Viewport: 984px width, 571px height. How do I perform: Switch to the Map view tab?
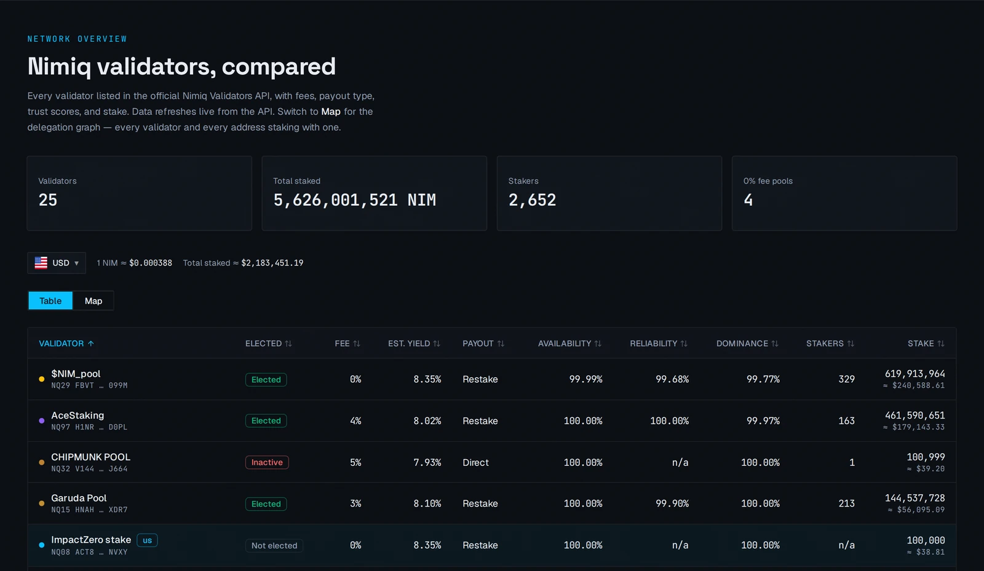93,301
